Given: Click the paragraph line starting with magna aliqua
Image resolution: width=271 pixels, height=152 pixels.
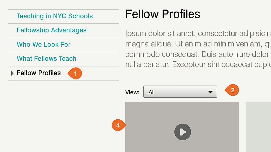Looking at the screenshot, I should pos(198,44).
